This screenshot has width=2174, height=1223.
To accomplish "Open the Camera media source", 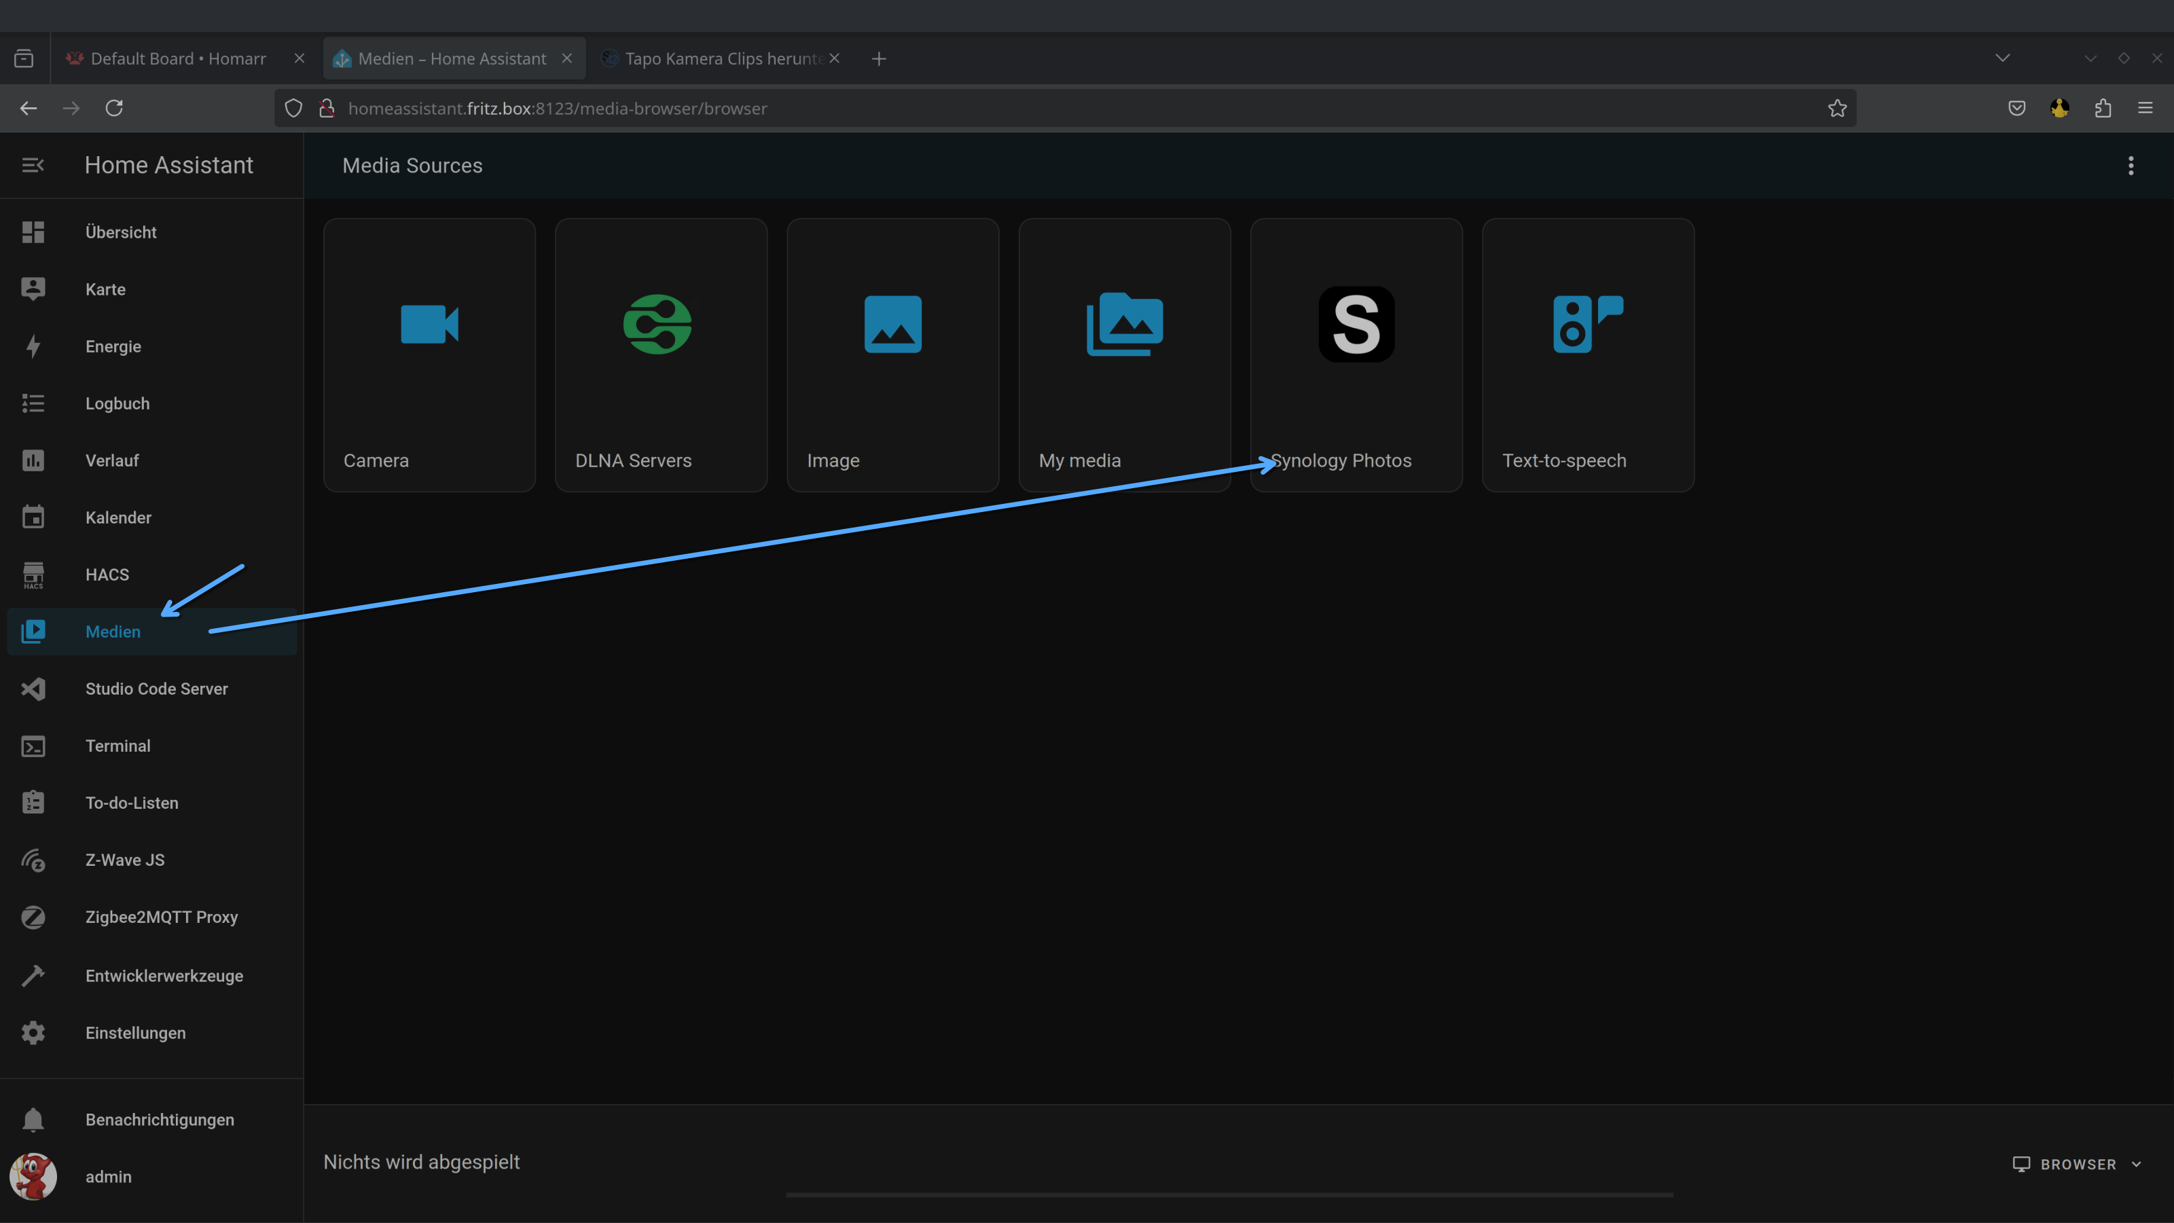I will (429, 354).
